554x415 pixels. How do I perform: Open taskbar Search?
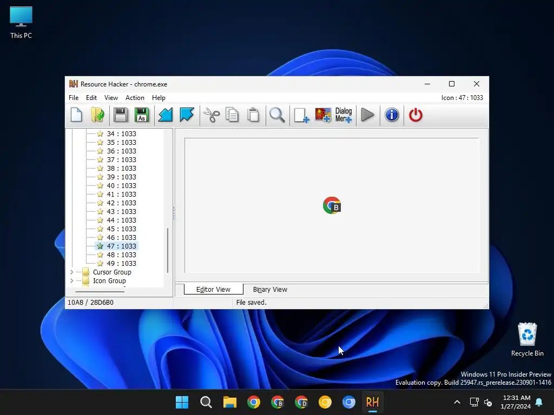pos(206,402)
